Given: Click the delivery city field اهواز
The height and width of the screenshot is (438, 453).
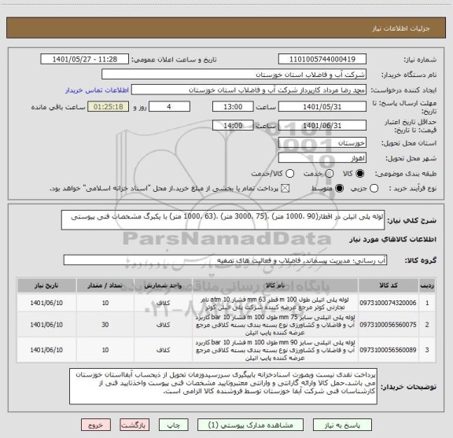Looking at the screenshot, I should [x=322, y=158].
